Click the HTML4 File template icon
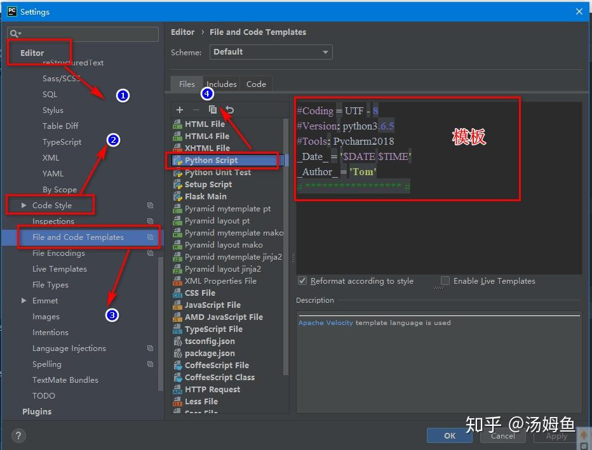The height and width of the screenshot is (450, 592). [x=177, y=136]
